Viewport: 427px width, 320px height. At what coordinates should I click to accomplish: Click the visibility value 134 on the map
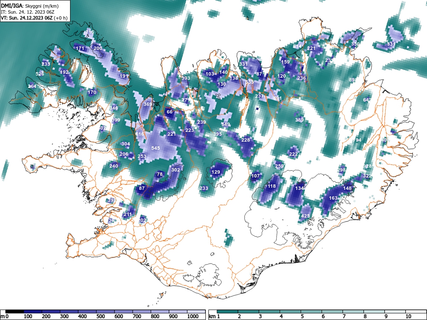tap(299, 188)
